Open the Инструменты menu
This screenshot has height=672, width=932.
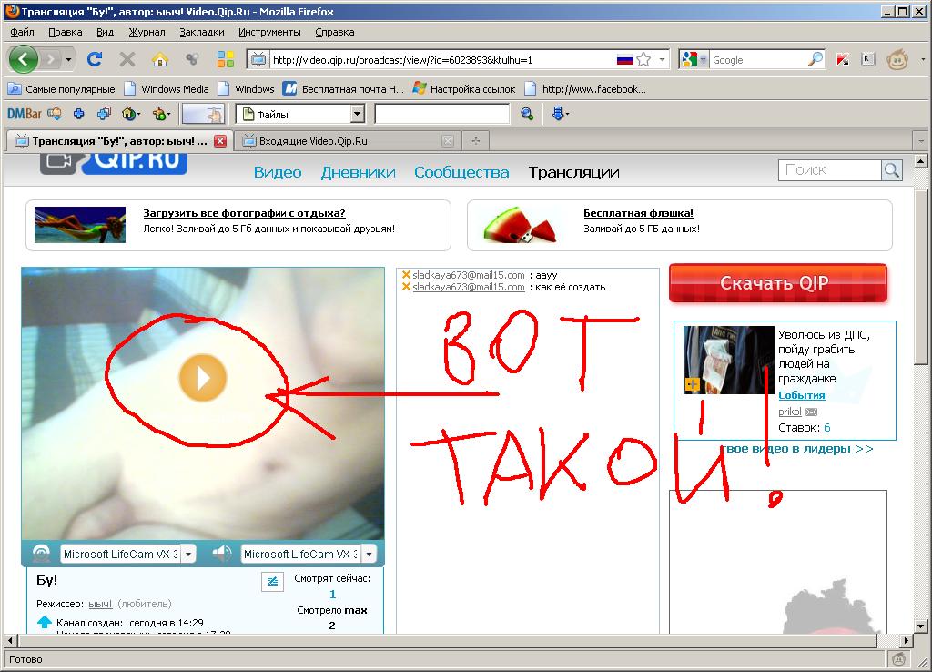point(269,32)
